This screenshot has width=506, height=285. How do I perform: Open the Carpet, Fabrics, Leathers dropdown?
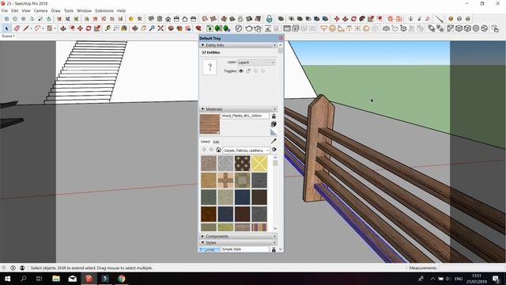point(247,150)
